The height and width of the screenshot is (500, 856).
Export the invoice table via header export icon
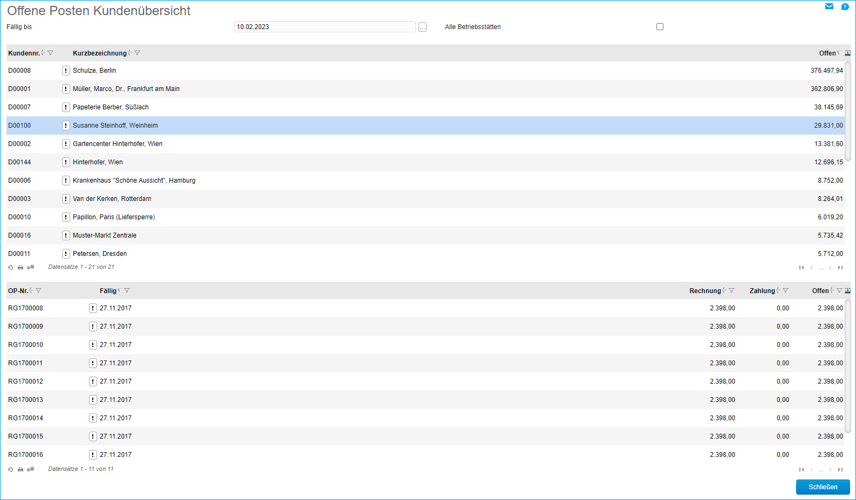(848, 290)
